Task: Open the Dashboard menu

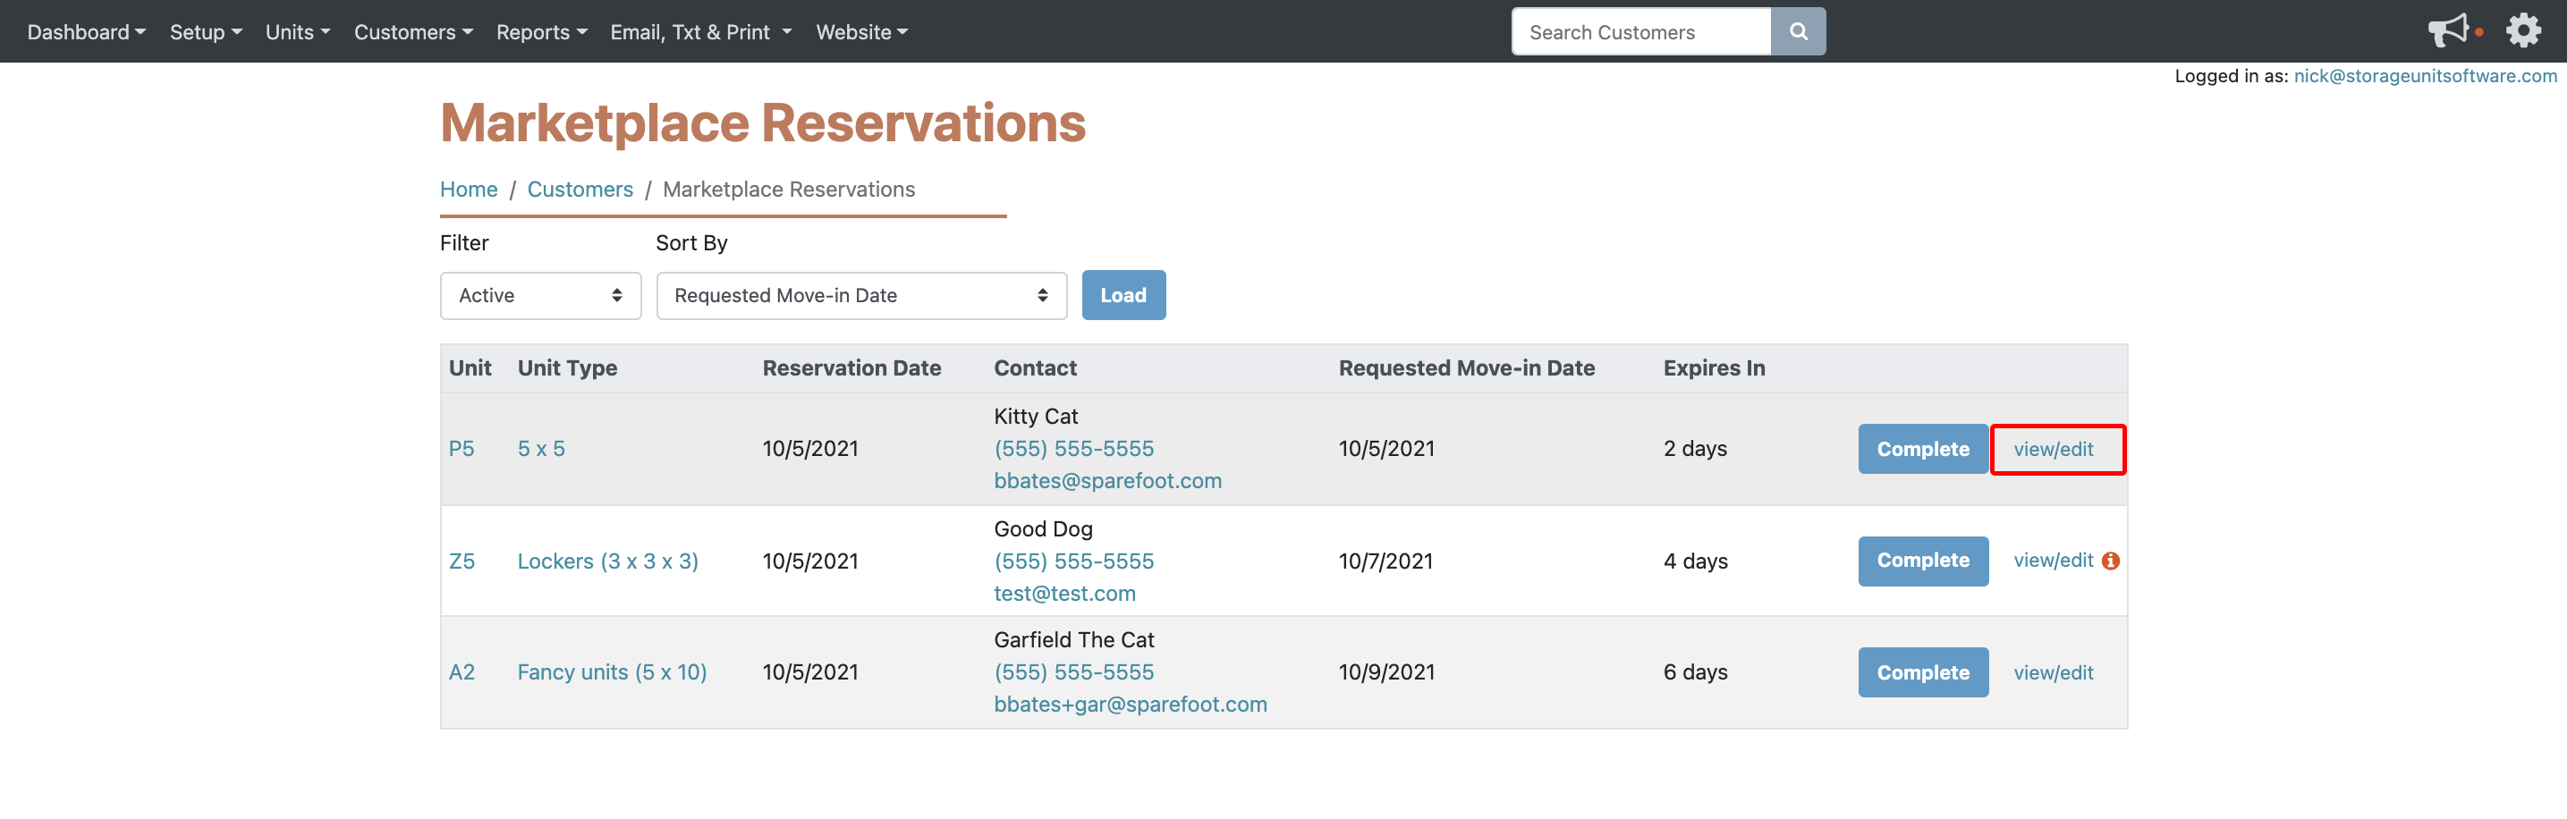Action: pyautogui.click(x=86, y=32)
